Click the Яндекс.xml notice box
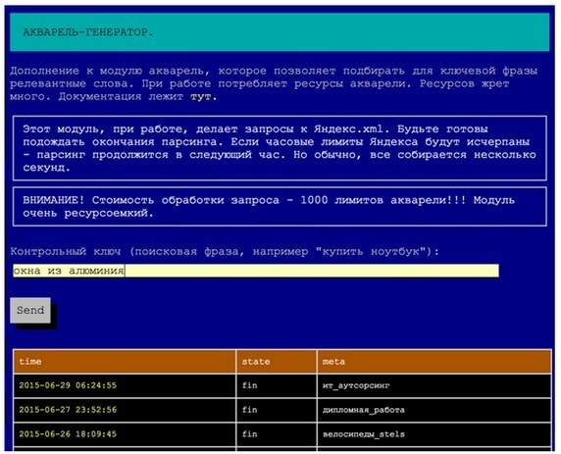 coord(280,148)
